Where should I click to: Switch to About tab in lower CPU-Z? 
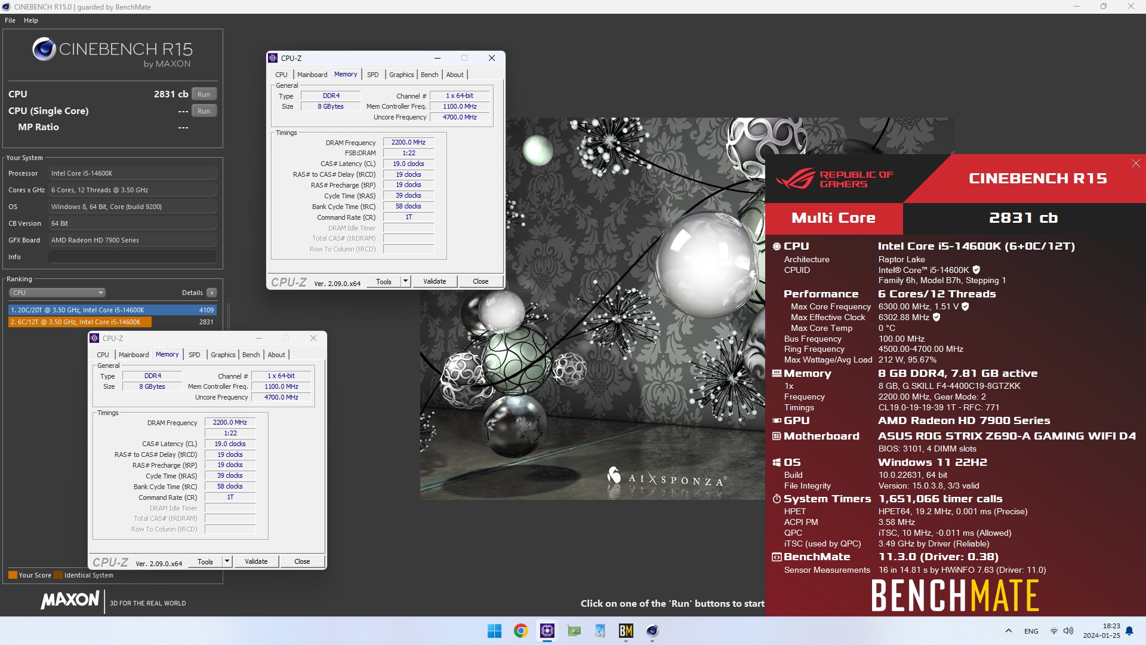pyautogui.click(x=276, y=355)
